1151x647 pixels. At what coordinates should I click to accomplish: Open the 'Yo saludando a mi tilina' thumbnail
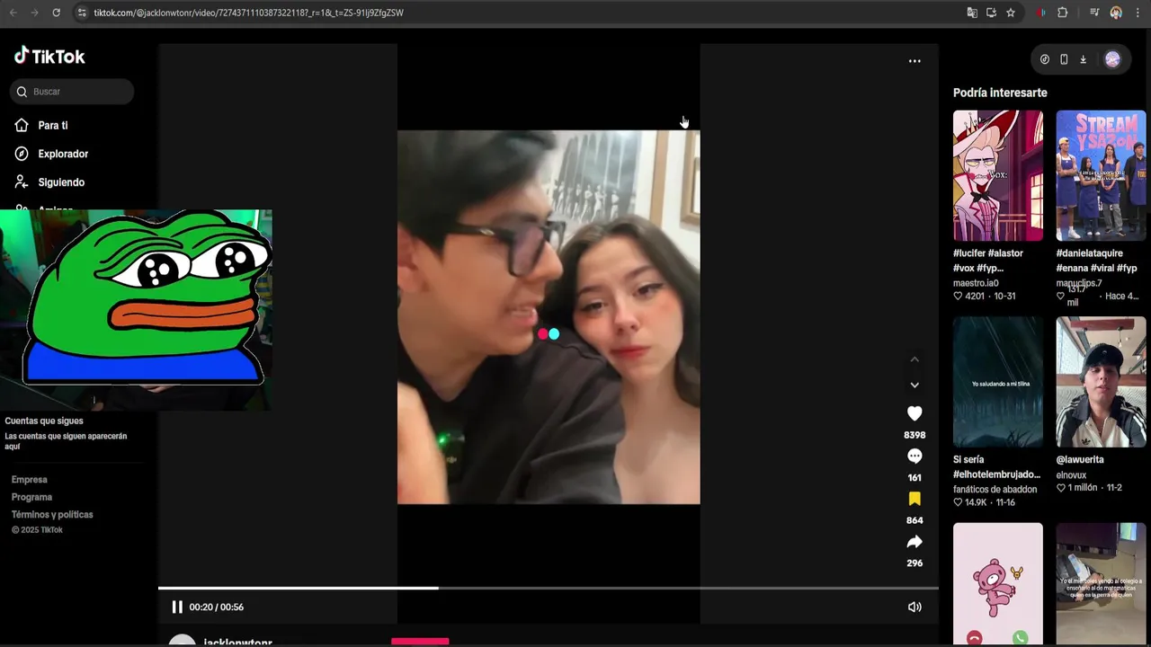click(x=998, y=382)
